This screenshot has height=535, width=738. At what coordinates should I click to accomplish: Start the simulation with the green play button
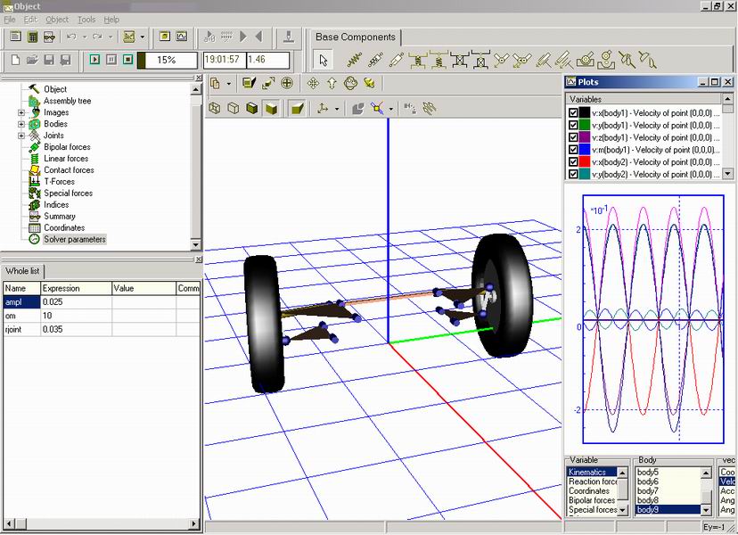pyautogui.click(x=94, y=60)
